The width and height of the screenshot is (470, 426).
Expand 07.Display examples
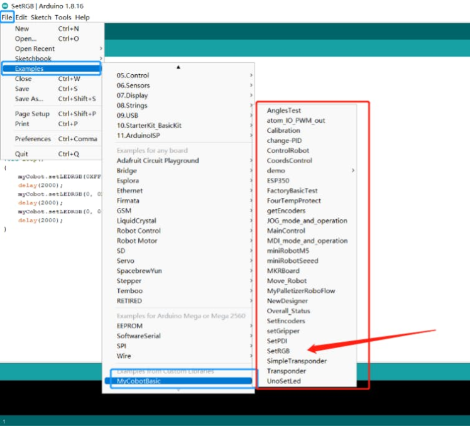[x=178, y=96]
